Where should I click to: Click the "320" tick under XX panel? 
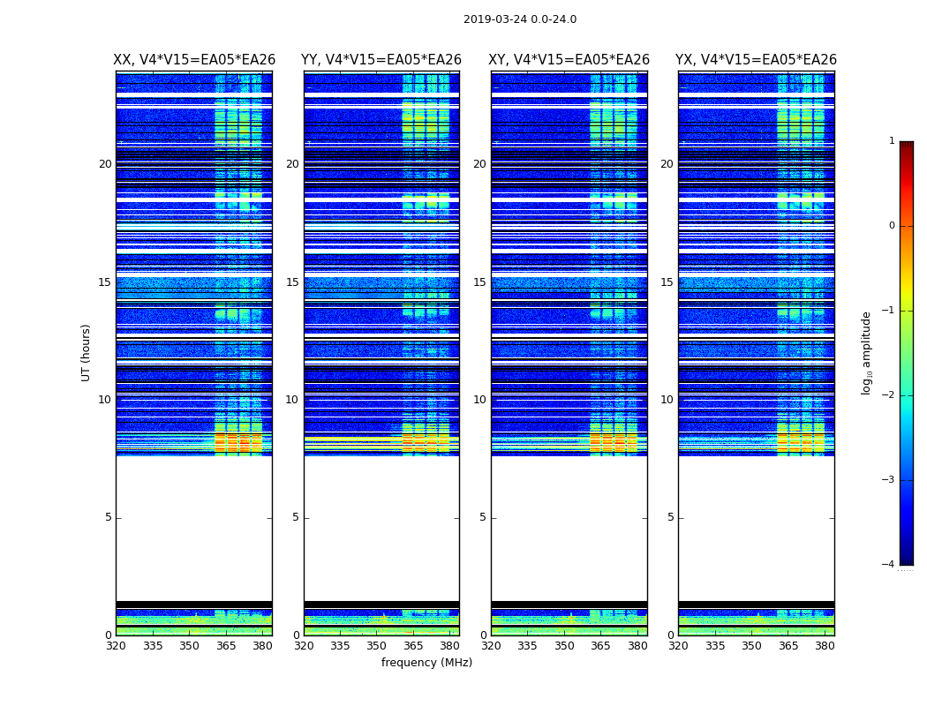pyautogui.click(x=116, y=646)
